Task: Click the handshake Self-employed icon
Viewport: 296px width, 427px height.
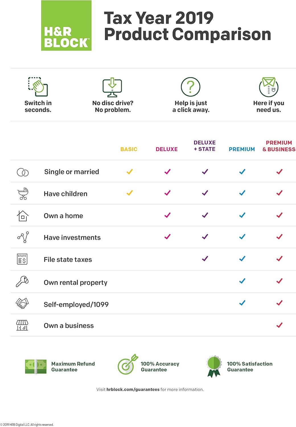Action: click(x=22, y=303)
